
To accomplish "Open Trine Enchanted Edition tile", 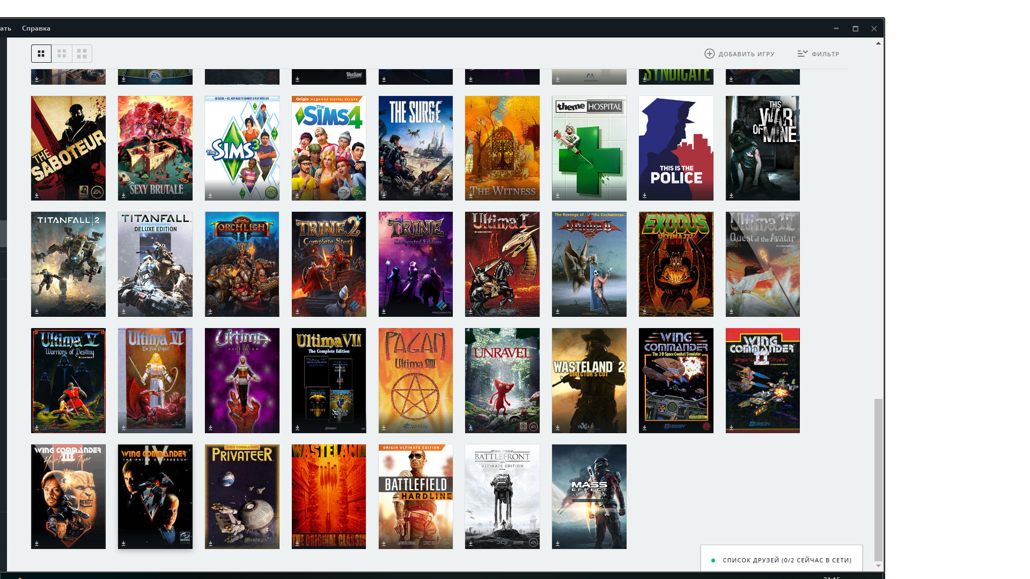I will click(x=416, y=264).
